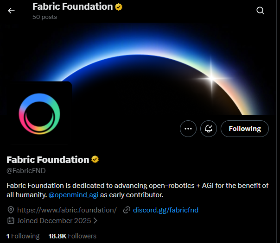Click the back arrow icon

point(11,10)
